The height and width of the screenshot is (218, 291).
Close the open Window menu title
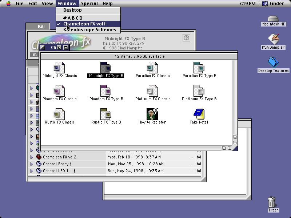coord(67,3)
